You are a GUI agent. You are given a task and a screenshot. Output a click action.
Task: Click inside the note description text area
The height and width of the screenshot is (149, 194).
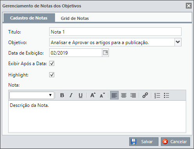(97, 117)
